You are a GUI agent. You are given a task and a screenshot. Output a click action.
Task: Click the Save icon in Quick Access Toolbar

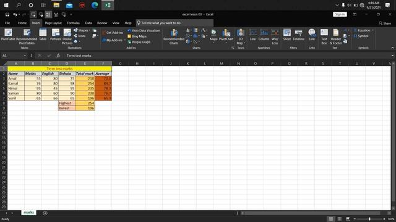click(7, 15)
